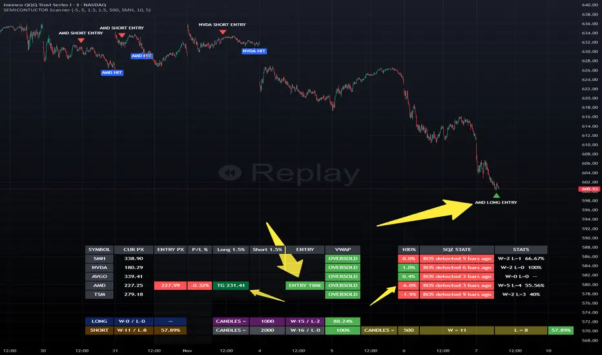The image size is (602, 355).
Task: Click the W-16 / L-0 cell
Action: (305, 330)
